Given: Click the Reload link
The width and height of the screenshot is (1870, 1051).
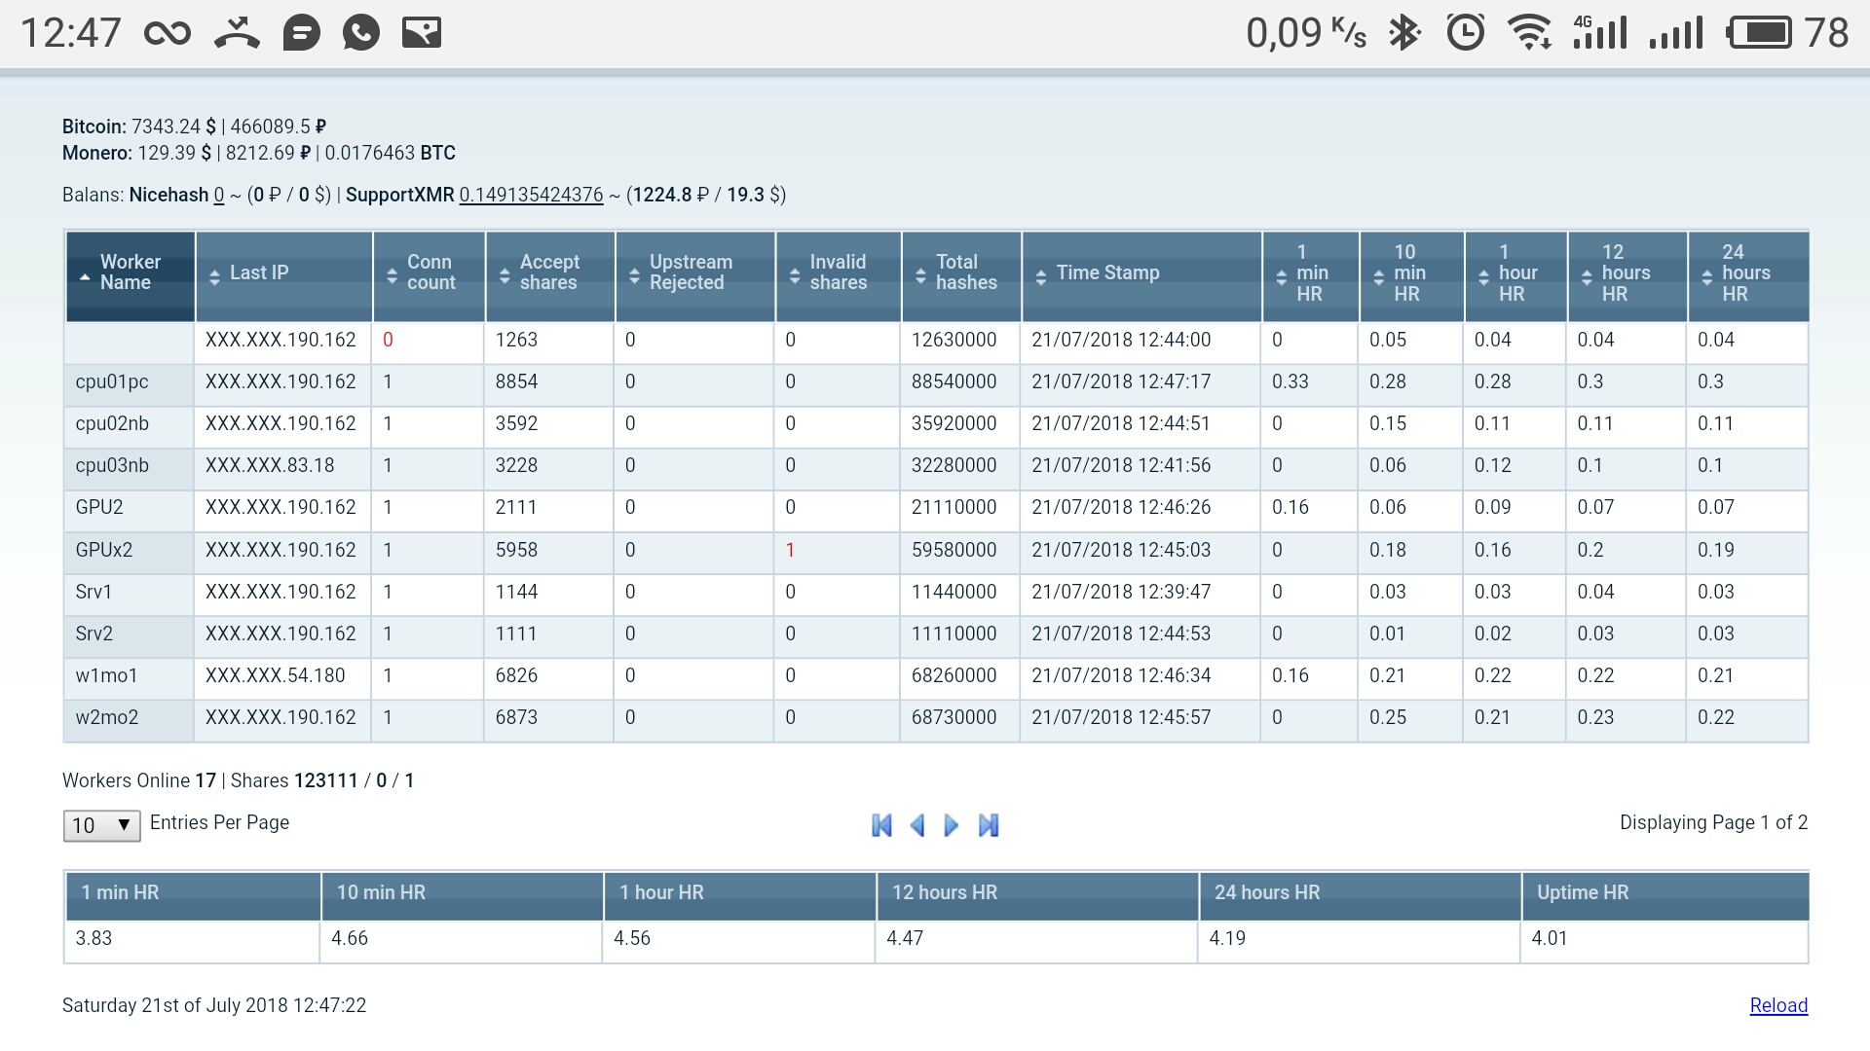Looking at the screenshot, I should pyautogui.click(x=1779, y=1005).
